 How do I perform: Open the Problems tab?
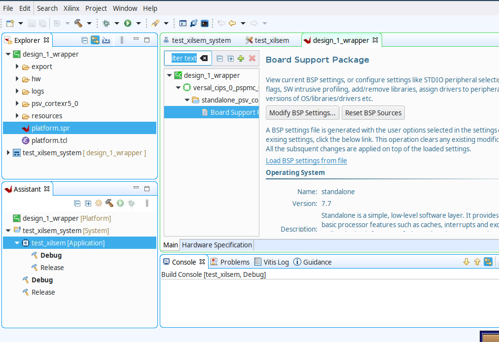click(230, 262)
